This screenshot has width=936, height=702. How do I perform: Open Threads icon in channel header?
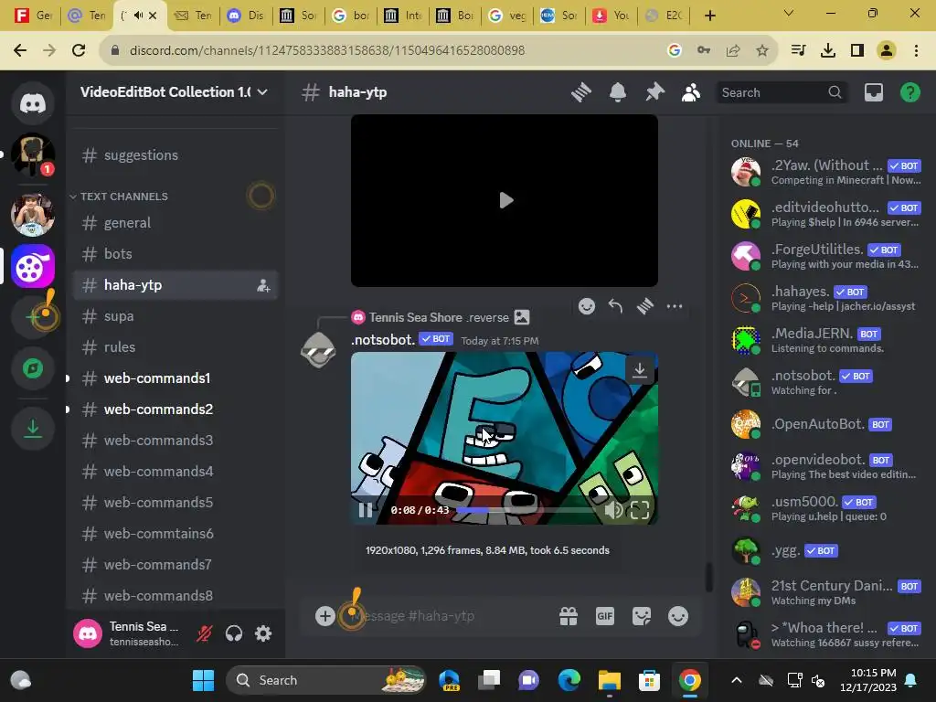580,92
